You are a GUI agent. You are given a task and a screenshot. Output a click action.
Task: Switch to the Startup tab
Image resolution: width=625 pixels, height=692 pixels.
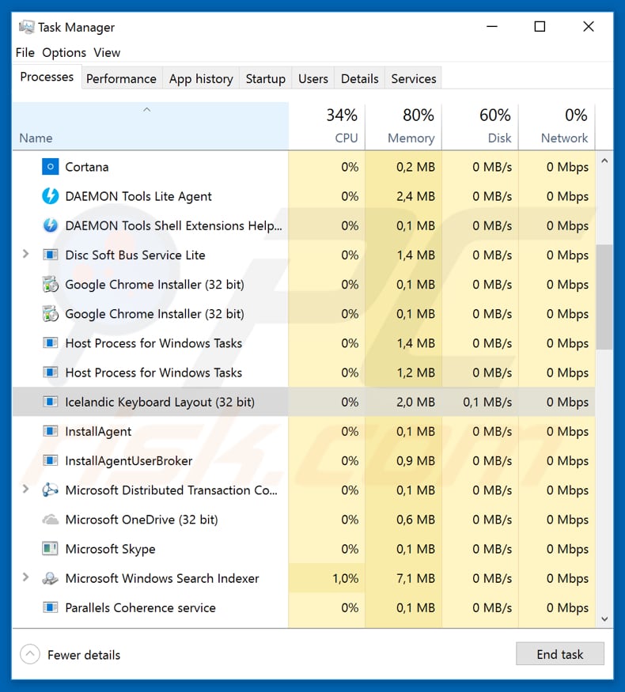[265, 78]
